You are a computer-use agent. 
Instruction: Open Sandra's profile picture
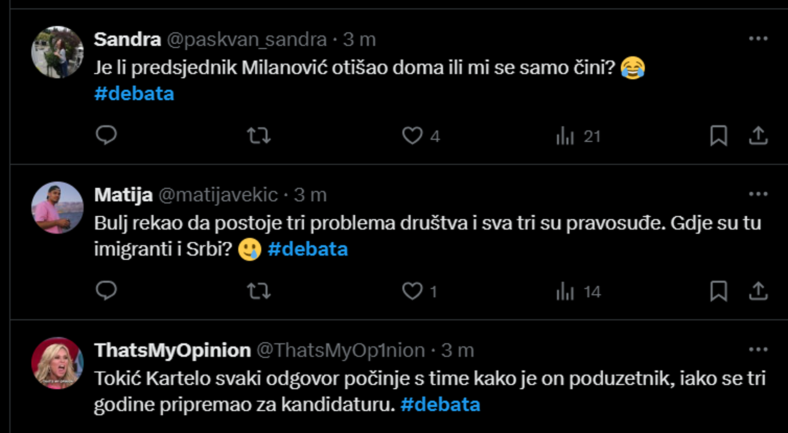point(57,52)
